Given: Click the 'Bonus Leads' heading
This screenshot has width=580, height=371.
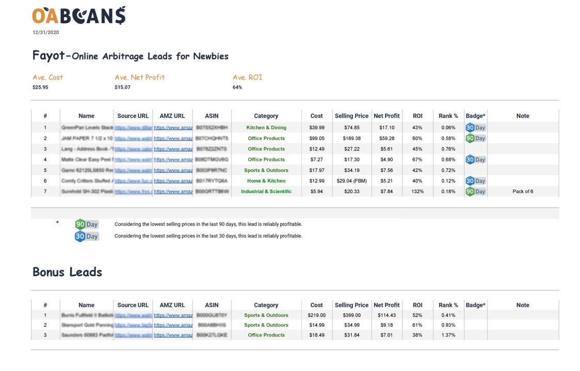Looking at the screenshot, I should [x=67, y=273].
